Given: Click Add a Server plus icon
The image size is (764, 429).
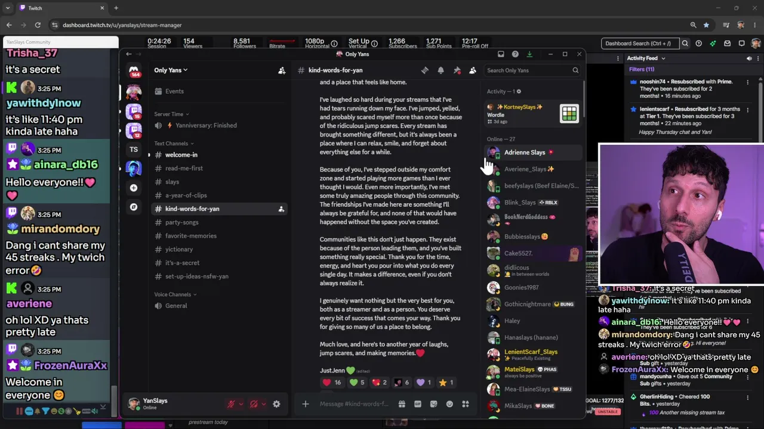Looking at the screenshot, I should (134, 188).
